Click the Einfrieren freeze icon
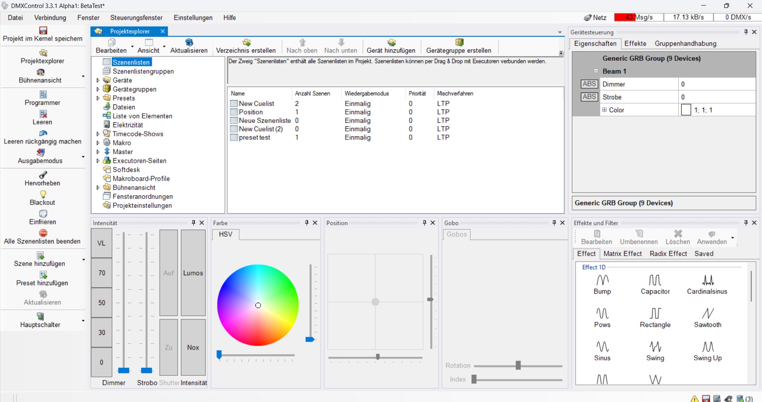Image resolution: width=762 pixels, height=402 pixels. click(x=43, y=214)
